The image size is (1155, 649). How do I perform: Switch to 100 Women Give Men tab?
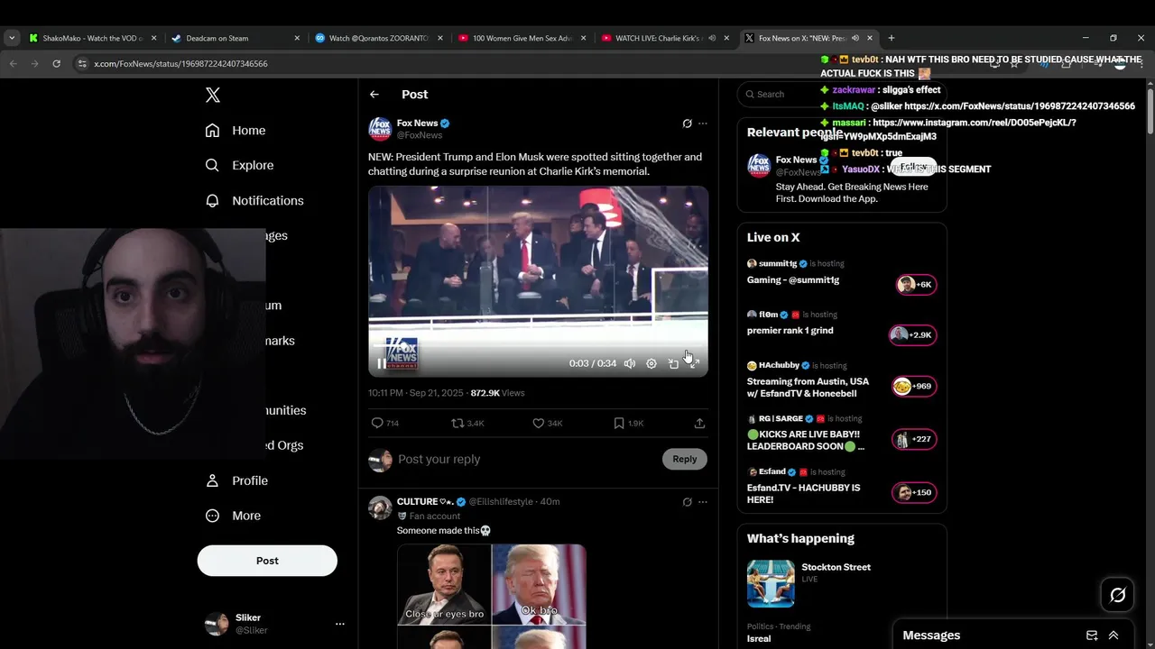pos(522,38)
